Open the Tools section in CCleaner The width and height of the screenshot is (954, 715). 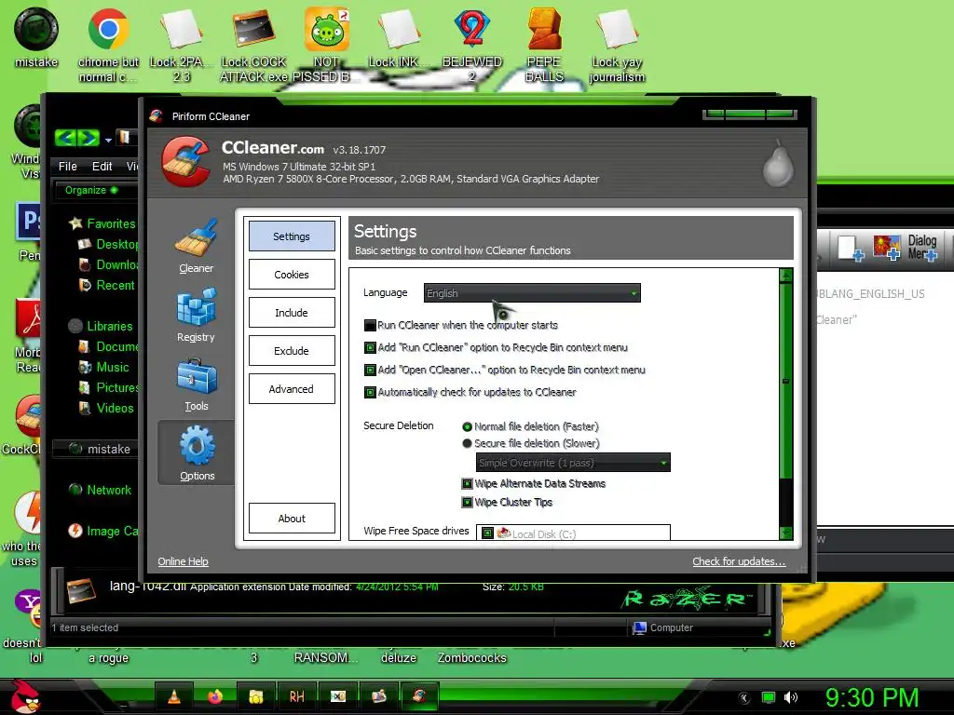(196, 384)
